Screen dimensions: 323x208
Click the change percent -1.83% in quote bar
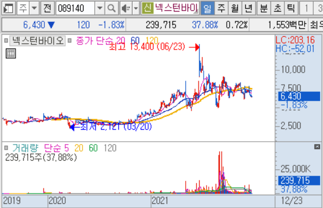(111, 25)
